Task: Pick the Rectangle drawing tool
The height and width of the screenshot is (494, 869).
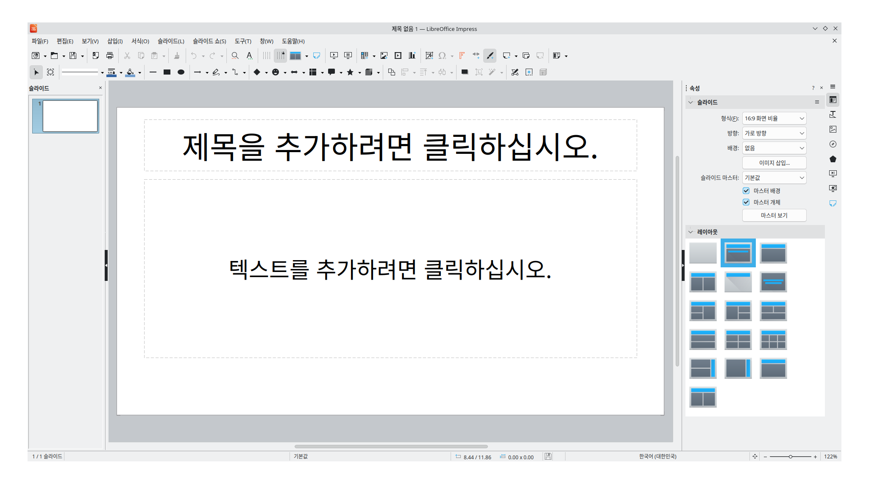Action: tap(167, 72)
